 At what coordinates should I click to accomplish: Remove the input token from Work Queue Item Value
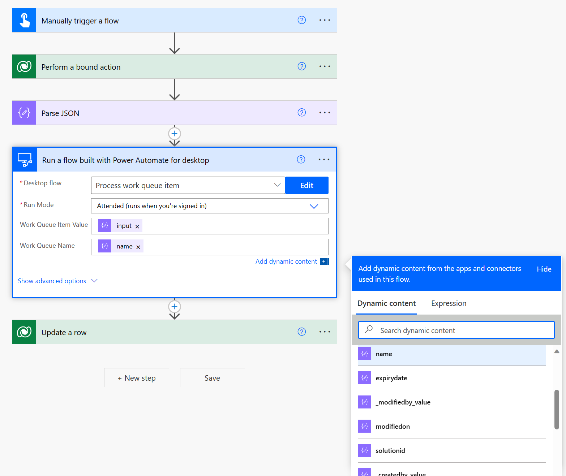point(137,226)
